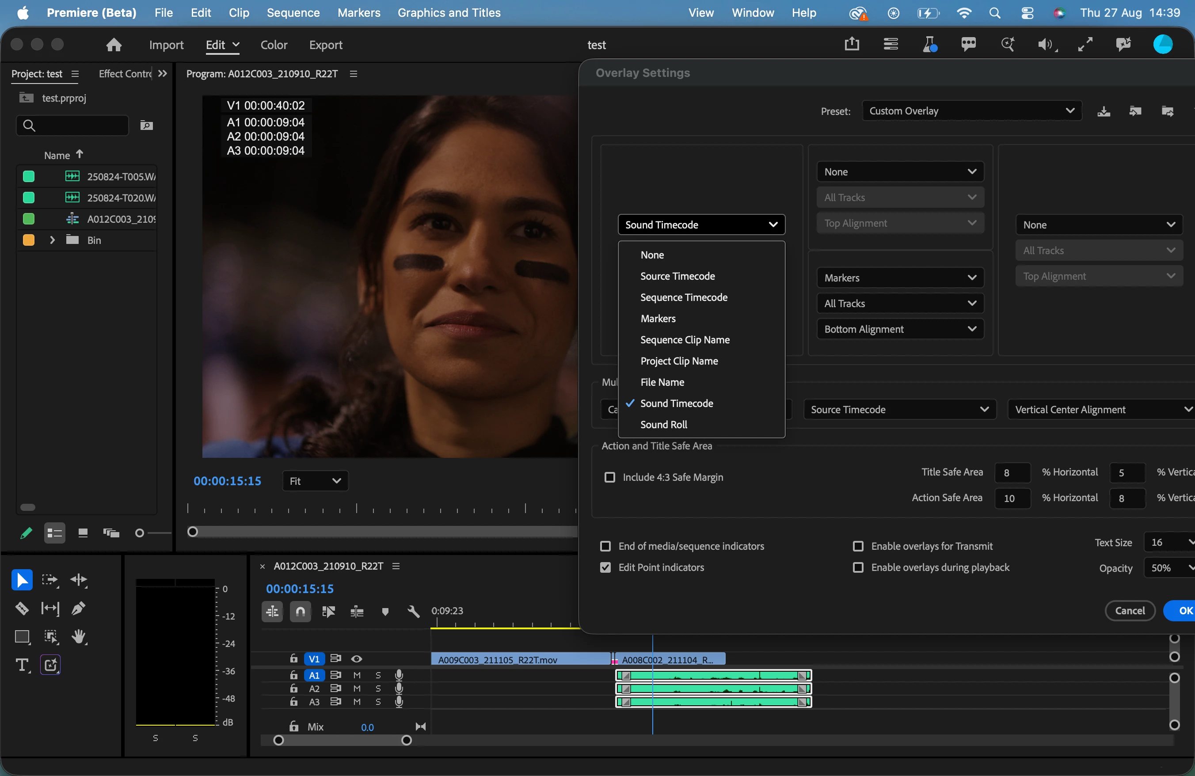Expand the Bin folder
This screenshot has height=776, width=1195.
[52, 240]
